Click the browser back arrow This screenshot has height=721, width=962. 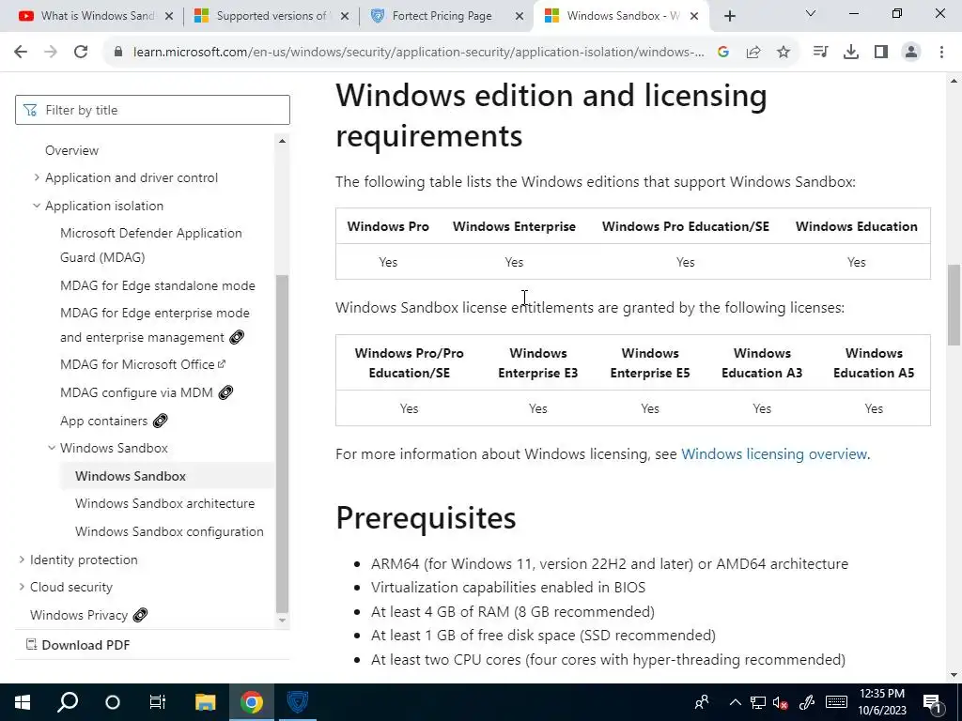pyautogui.click(x=21, y=53)
